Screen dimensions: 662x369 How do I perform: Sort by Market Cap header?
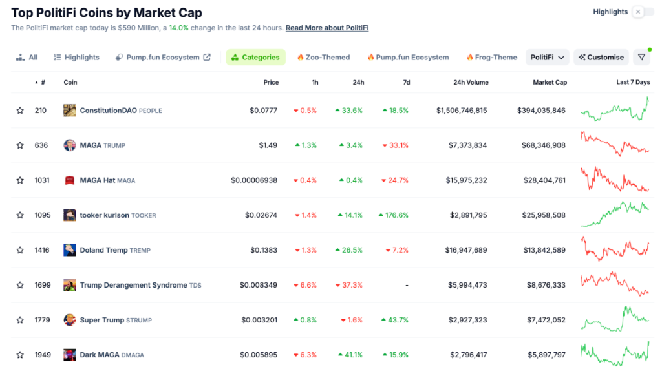pos(550,82)
